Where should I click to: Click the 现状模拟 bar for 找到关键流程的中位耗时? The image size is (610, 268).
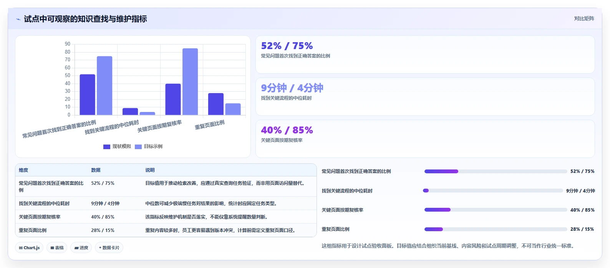130,112
